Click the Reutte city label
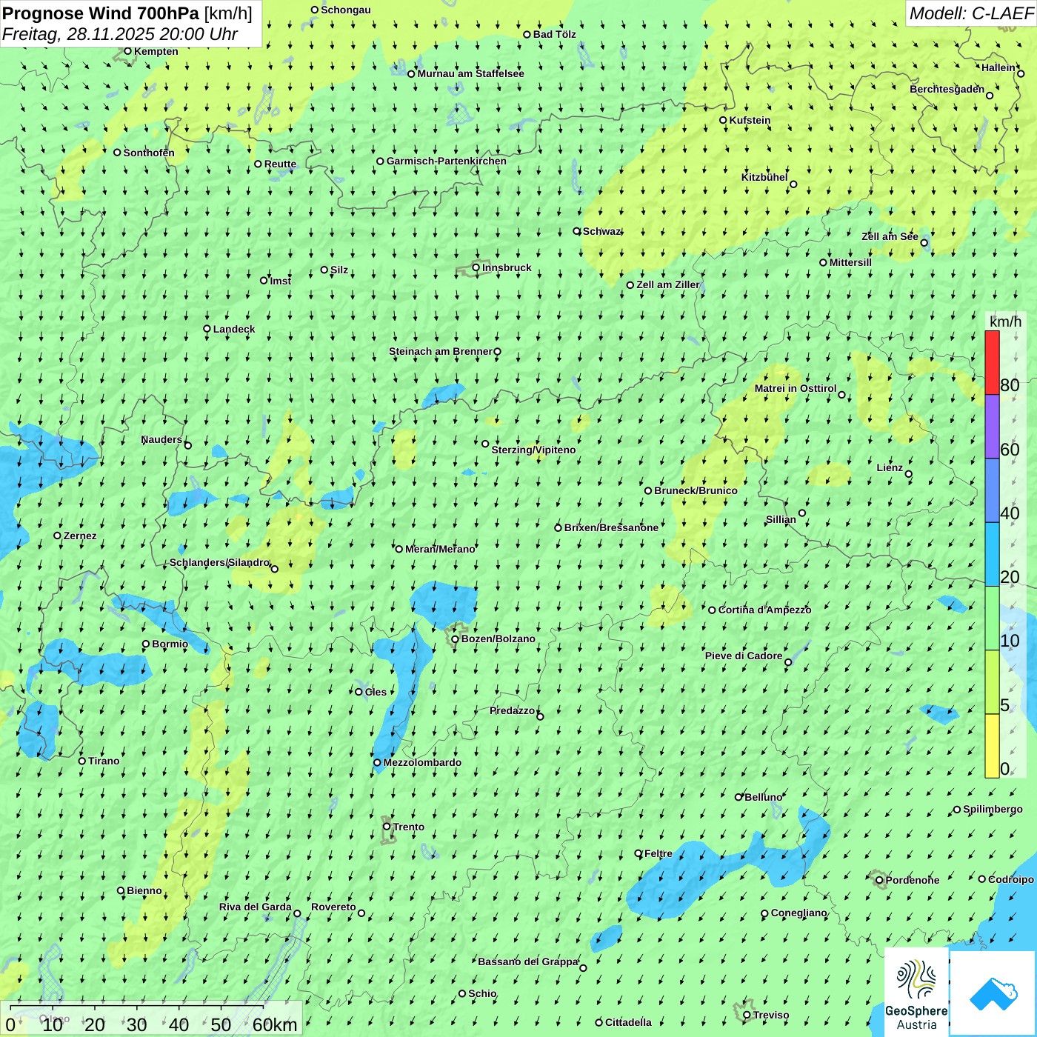Viewport: 1037px width, 1037px height. [x=280, y=164]
